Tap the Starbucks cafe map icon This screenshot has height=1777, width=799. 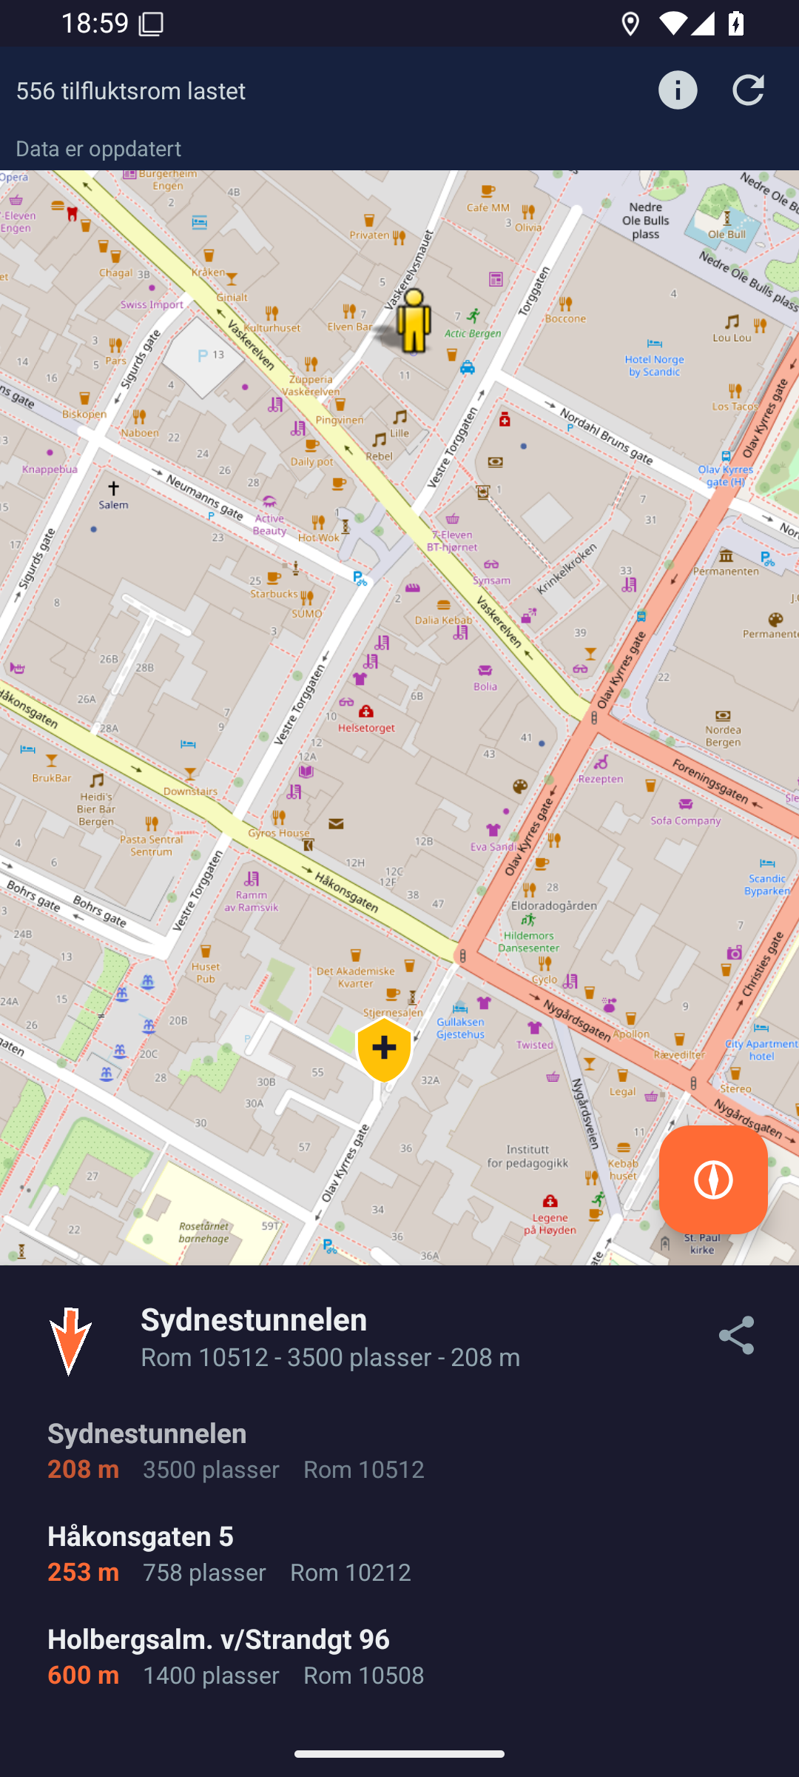tap(273, 578)
